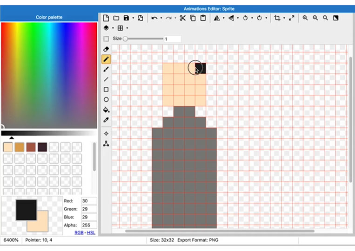This screenshot has height=251, width=355.
Task: Expand layers options dropdown arrow
Action: pyautogui.click(x=113, y=28)
